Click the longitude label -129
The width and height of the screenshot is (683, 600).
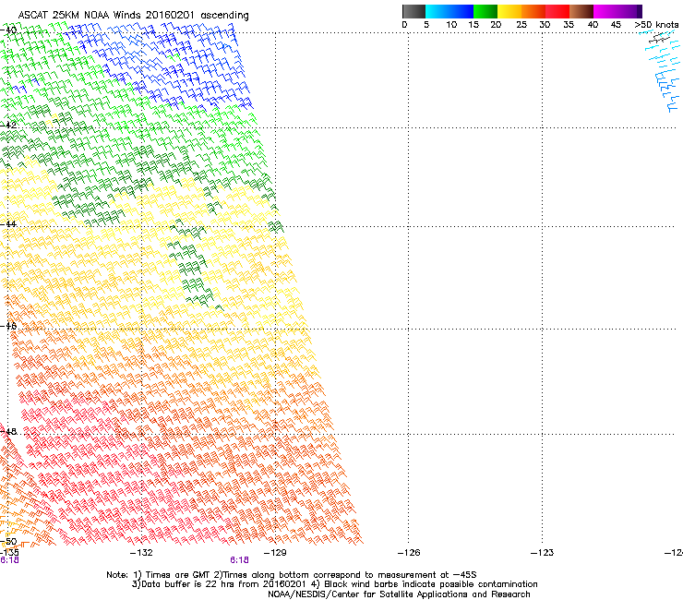click(x=275, y=553)
